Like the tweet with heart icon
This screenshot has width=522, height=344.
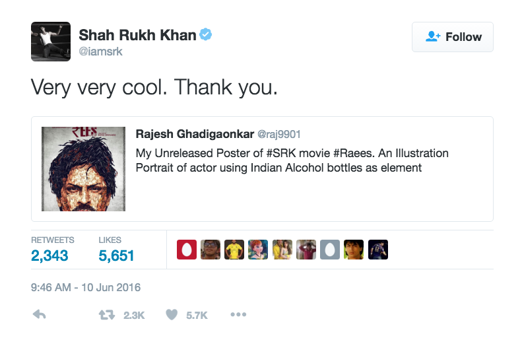172,315
